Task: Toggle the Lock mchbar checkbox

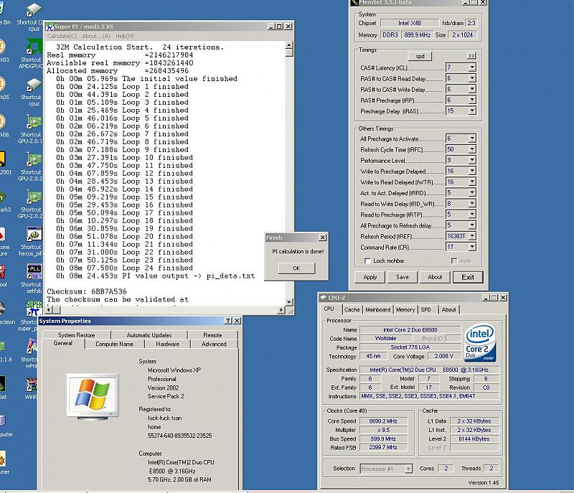Action: click(x=367, y=261)
